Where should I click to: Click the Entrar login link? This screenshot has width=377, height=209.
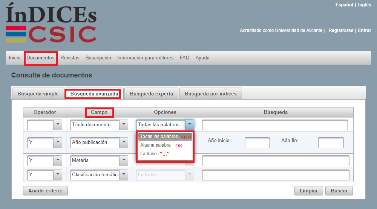[365, 30]
